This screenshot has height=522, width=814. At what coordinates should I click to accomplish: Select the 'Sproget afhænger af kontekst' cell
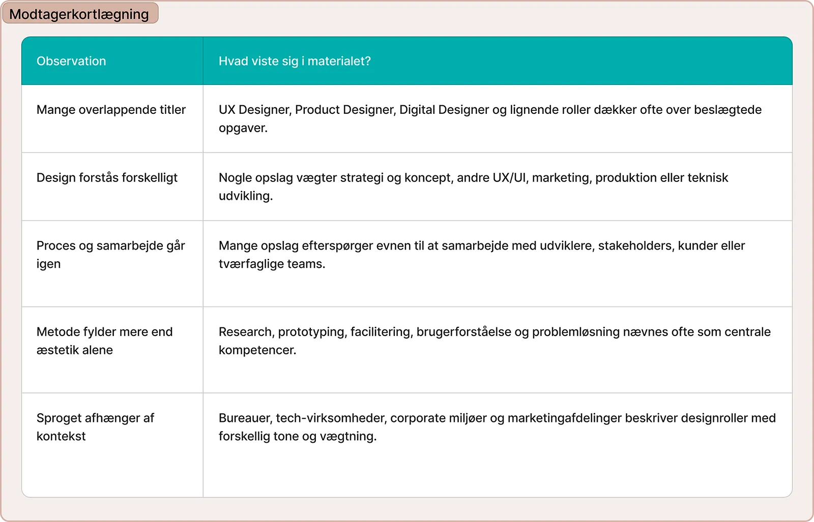coord(112,445)
